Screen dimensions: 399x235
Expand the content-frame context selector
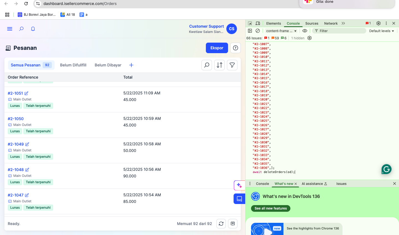[x=281, y=31]
